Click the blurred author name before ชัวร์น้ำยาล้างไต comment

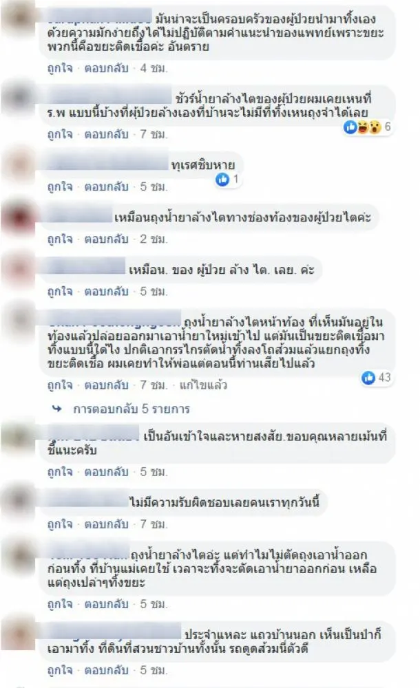pos(109,96)
